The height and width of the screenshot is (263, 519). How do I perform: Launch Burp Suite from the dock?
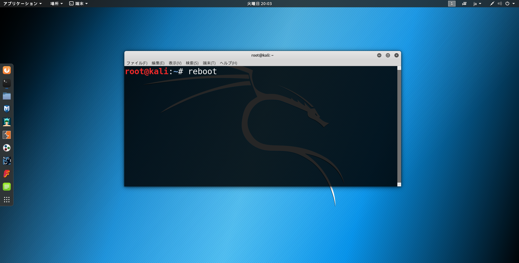click(x=7, y=135)
